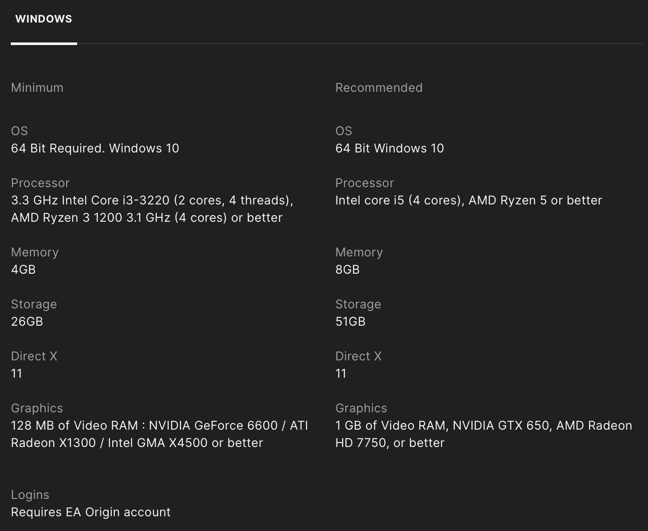Image resolution: width=648 pixels, height=531 pixels.
Task: Click the AMD Ryzen 3 1200 line
Action: coord(146,217)
